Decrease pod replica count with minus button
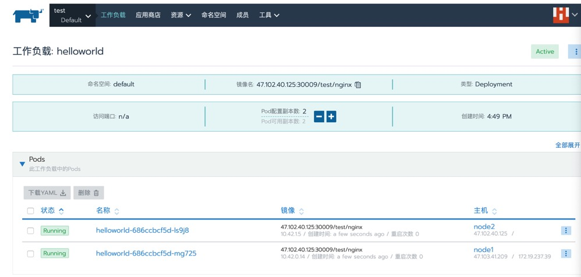 pos(319,116)
